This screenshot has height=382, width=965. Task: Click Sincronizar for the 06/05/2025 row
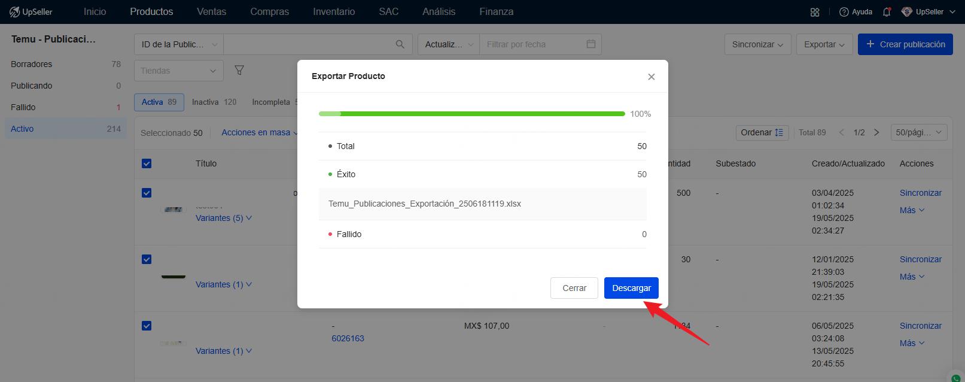921,326
